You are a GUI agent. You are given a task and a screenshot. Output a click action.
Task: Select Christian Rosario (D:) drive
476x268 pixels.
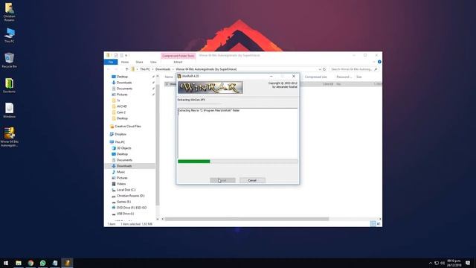(x=131, y=196)
